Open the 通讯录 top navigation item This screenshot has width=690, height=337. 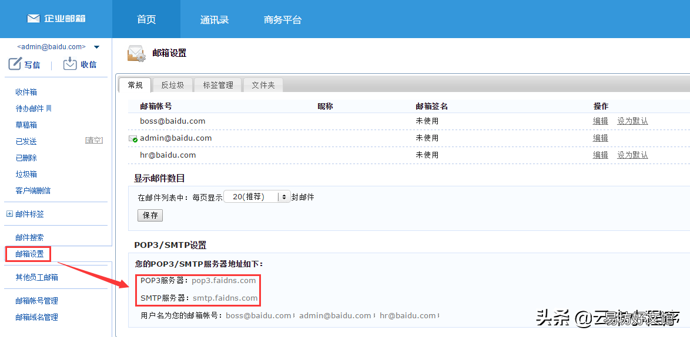coord(215,20)
